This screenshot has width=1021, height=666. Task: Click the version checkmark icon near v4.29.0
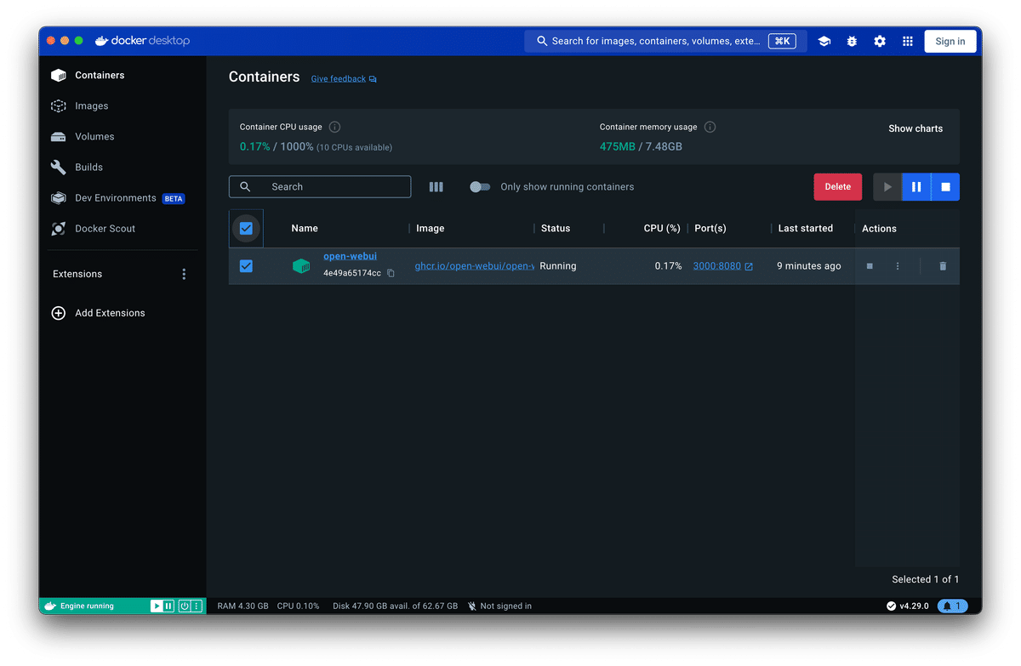891,606
